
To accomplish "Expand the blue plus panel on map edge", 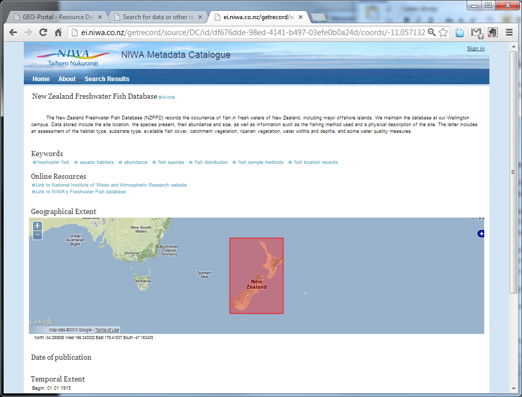I will [x=481, y=234].
